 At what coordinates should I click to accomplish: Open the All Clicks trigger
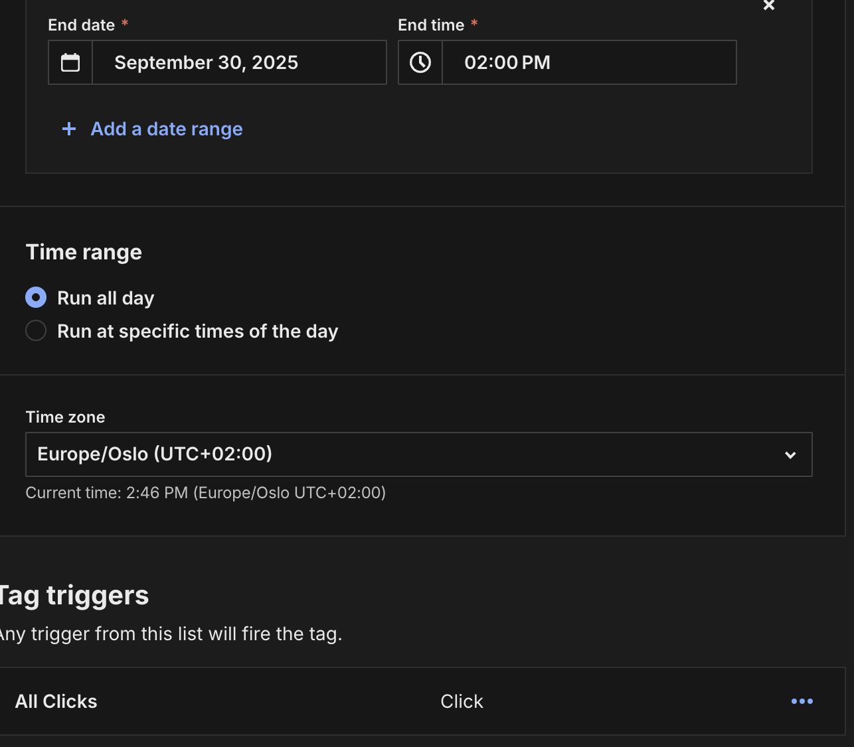click(56, 701)
